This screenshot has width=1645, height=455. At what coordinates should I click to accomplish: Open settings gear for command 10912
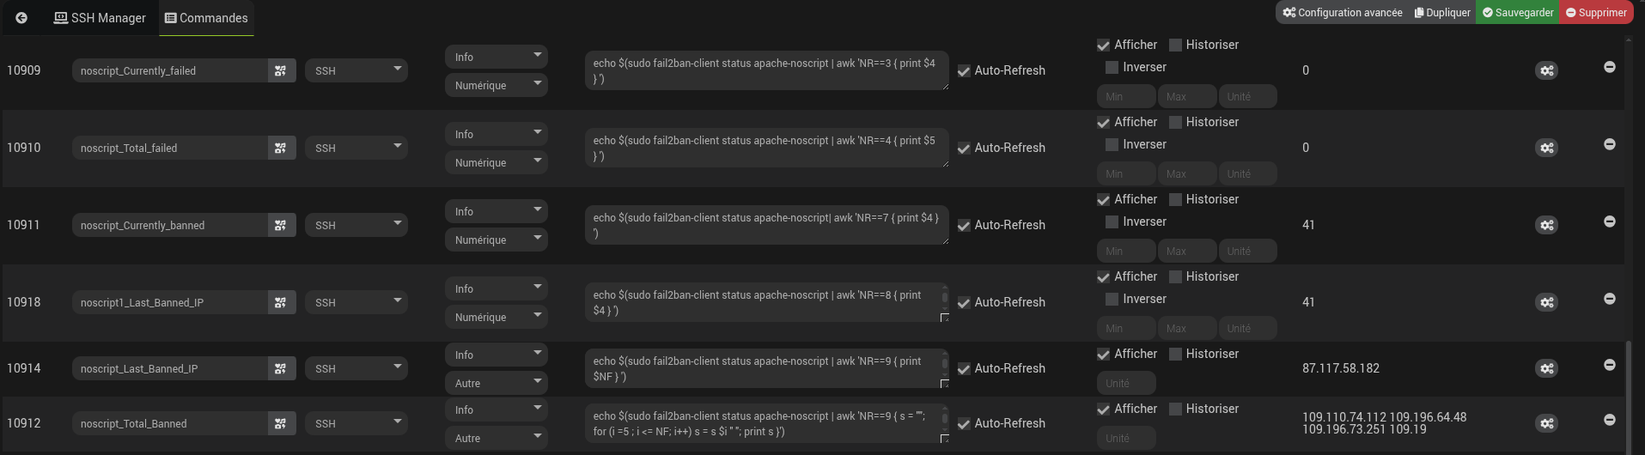[x=1546, y=423]
